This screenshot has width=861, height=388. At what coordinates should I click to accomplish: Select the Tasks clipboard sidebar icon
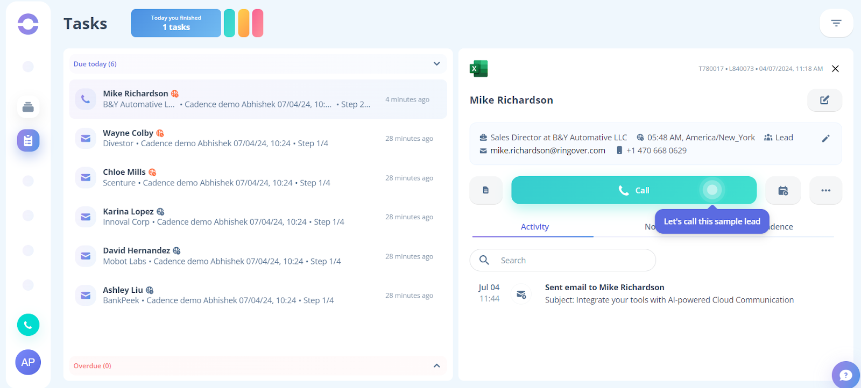click(x=28, y=140)
